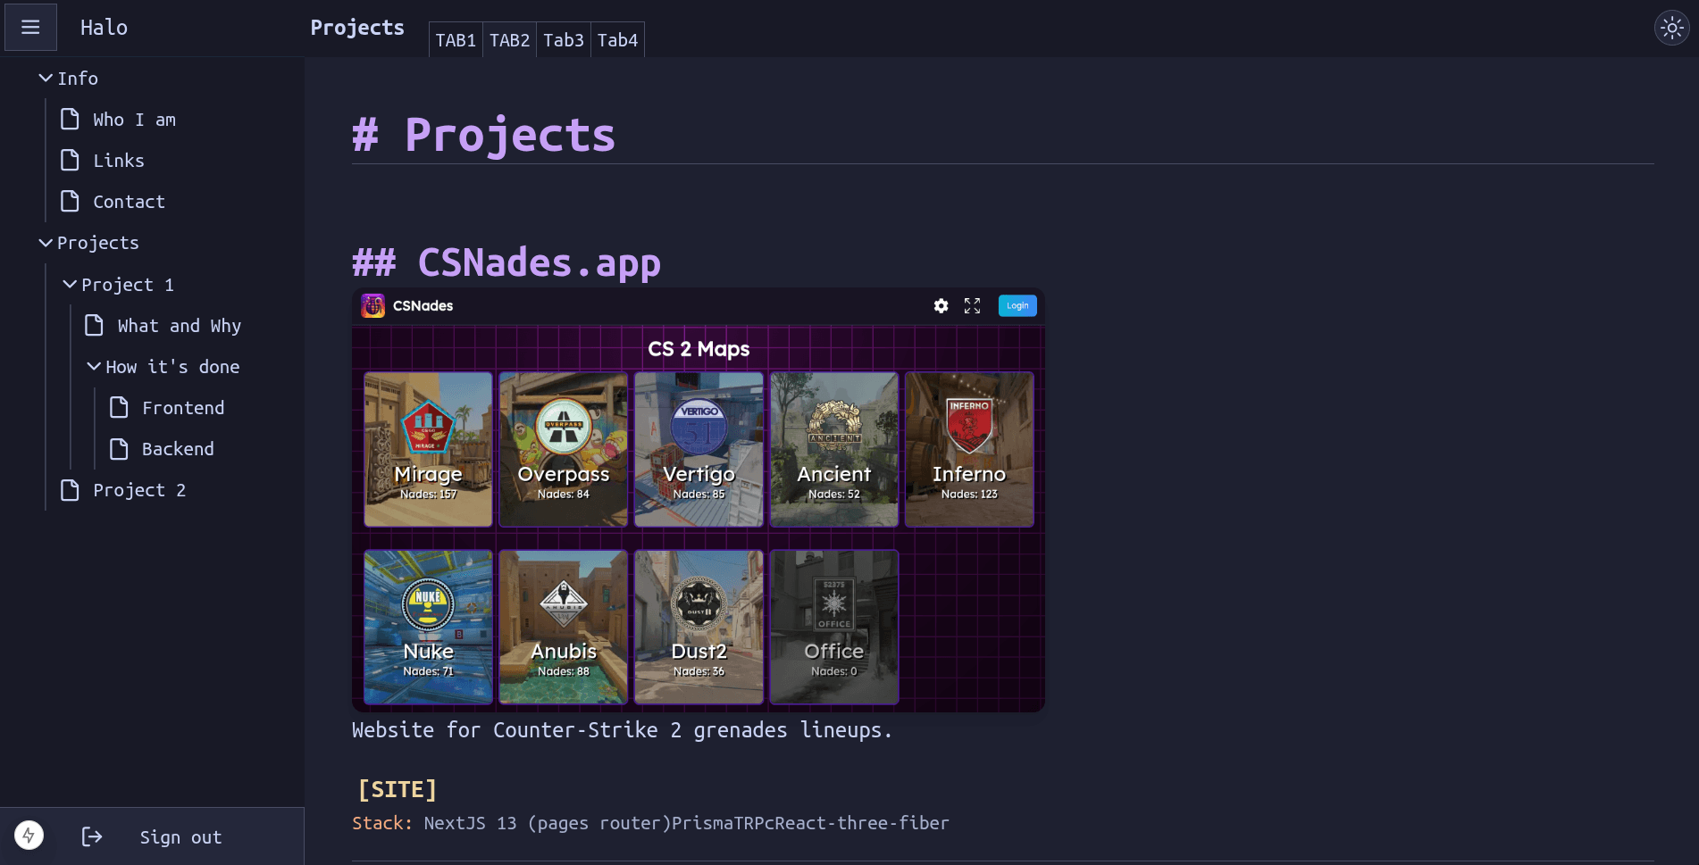Click the 'Website for Counter-Strike 2 grenades lineups.' text

click(x=622, y=730)
